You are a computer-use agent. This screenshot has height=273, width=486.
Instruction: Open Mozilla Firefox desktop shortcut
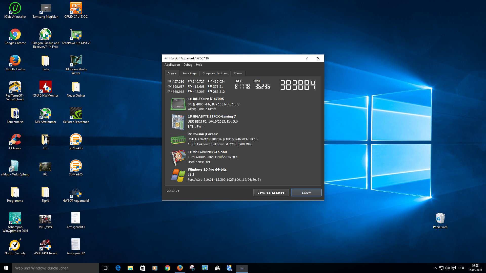click(15, 63)
